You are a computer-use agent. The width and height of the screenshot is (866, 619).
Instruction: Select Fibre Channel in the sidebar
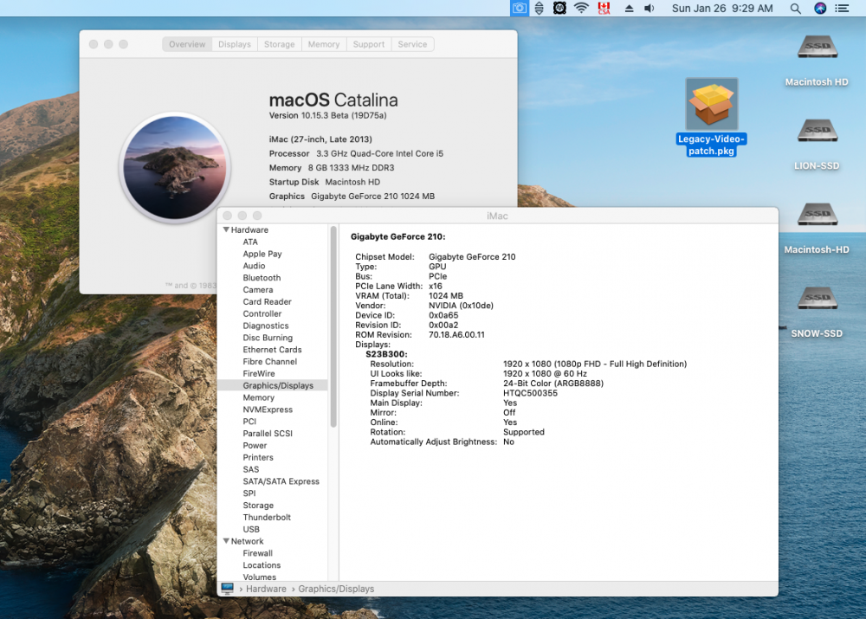click(x=270, y=362)
